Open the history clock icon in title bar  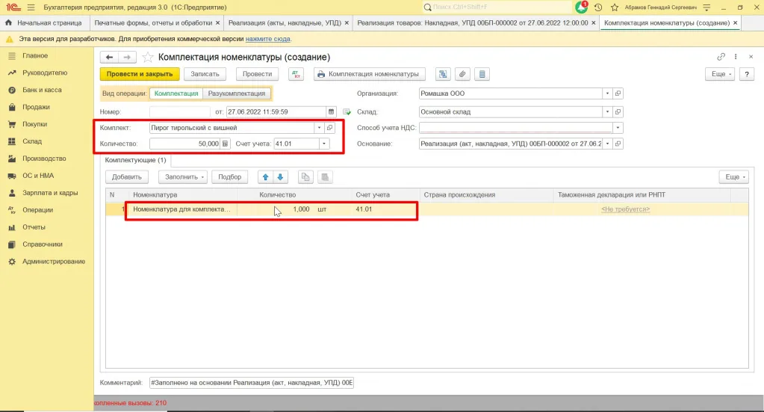pyautogui.click(x=598, y=7)
